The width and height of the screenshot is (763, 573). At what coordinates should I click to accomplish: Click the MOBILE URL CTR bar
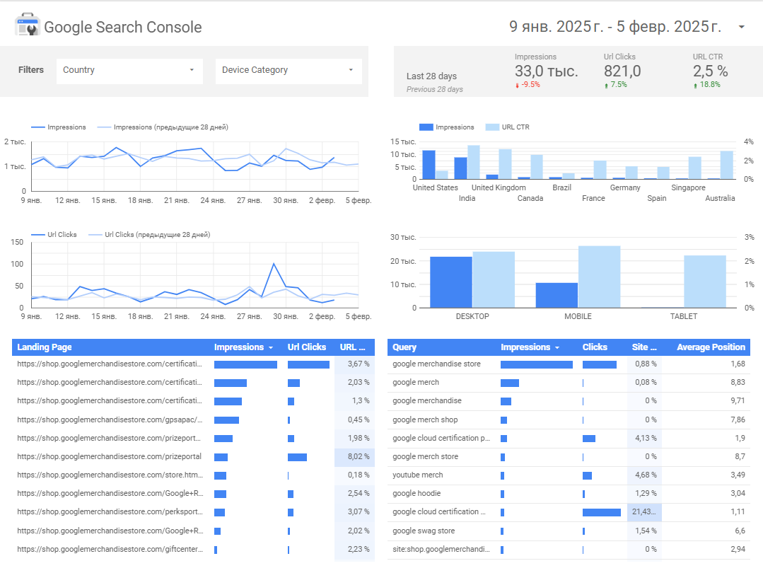pyautogui.click(x=599, y=277)
